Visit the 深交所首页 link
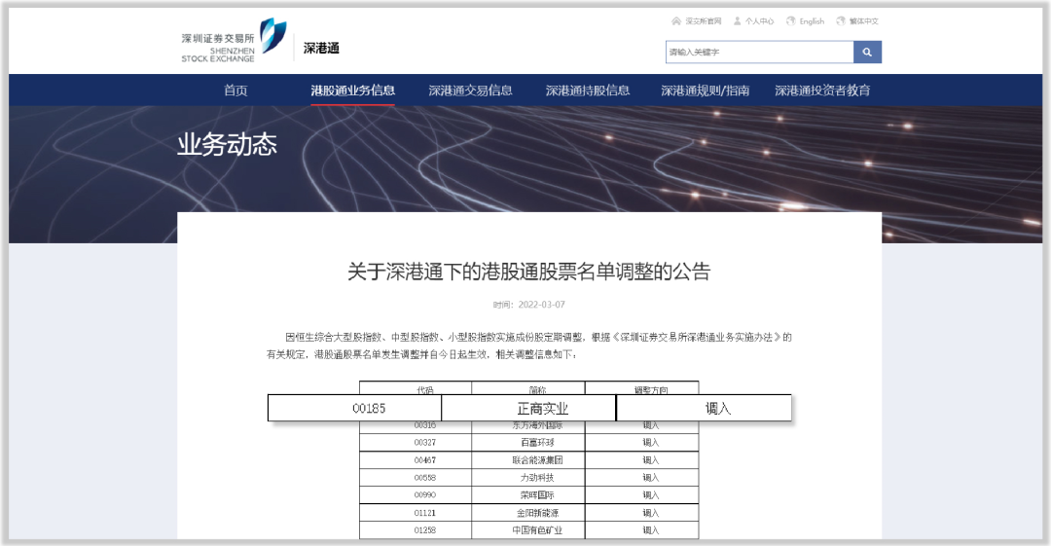This screenshot has height=546, width=1051. [703, 20]
